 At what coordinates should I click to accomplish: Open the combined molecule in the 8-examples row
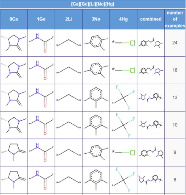tap(151, 180)
